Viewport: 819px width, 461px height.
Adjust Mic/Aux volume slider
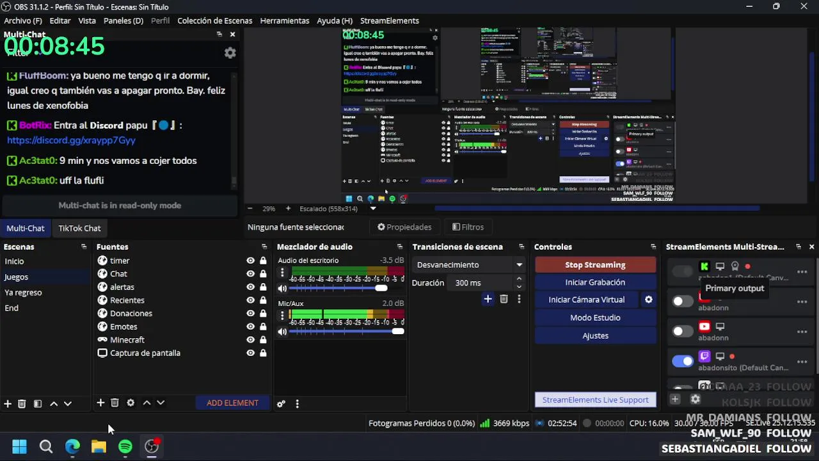(x=347, y=332)
